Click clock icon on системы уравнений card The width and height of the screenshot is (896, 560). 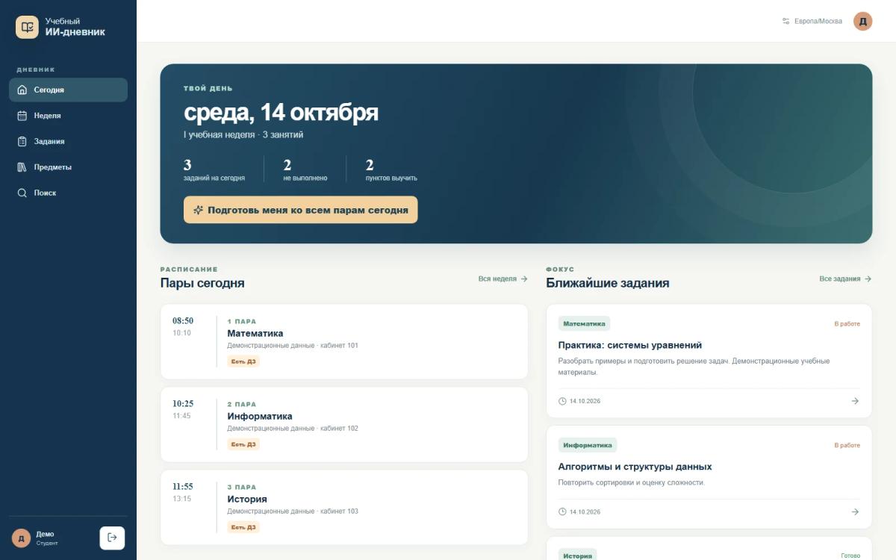[x=562, y=401]
